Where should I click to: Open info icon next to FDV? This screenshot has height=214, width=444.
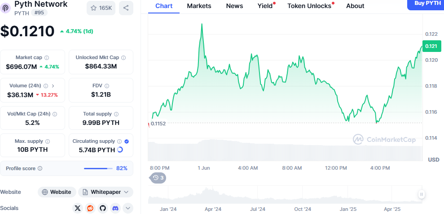(107, 86)
